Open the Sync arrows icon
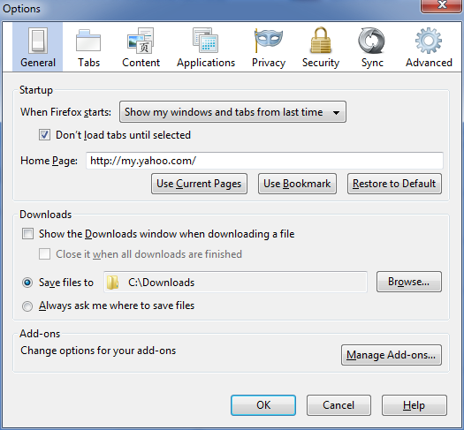Viewport: 464px width, 430px height. point(372,41)
